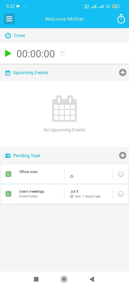Open the hamburger navigation menu
129x287 pixels.
(9, 19)
